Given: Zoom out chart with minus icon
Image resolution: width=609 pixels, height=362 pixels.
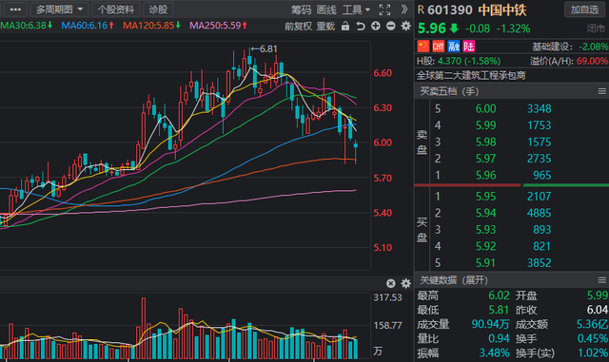Looking at the screenshot, I should coord(391,26).
